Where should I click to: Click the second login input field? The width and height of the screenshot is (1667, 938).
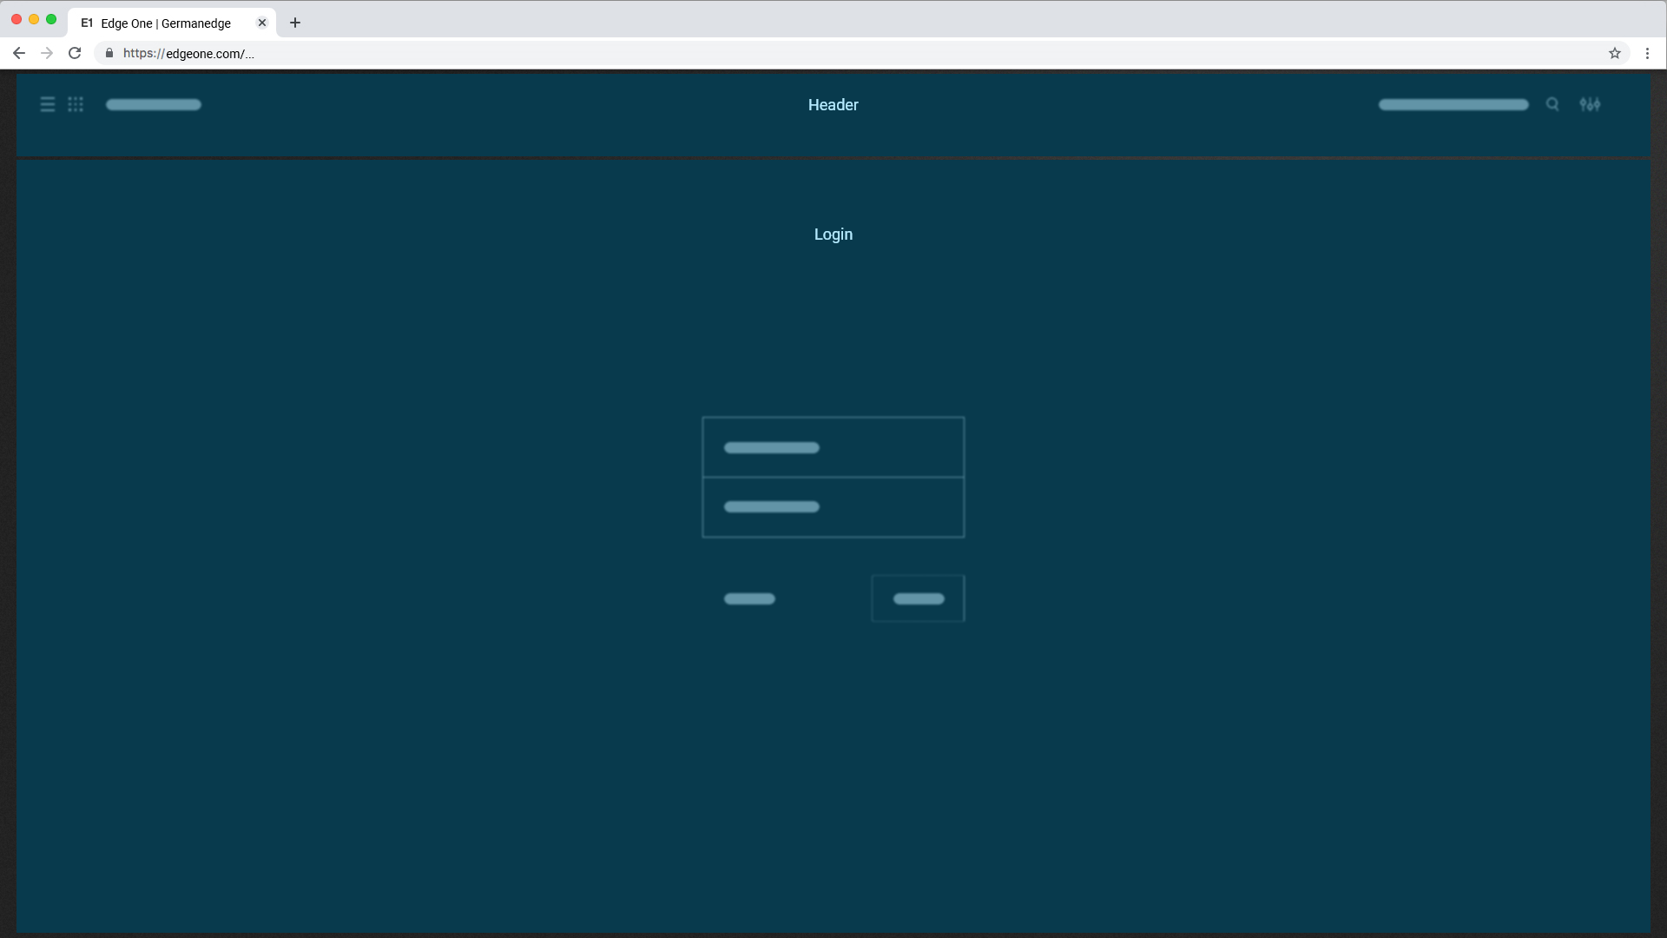point(833,507)
